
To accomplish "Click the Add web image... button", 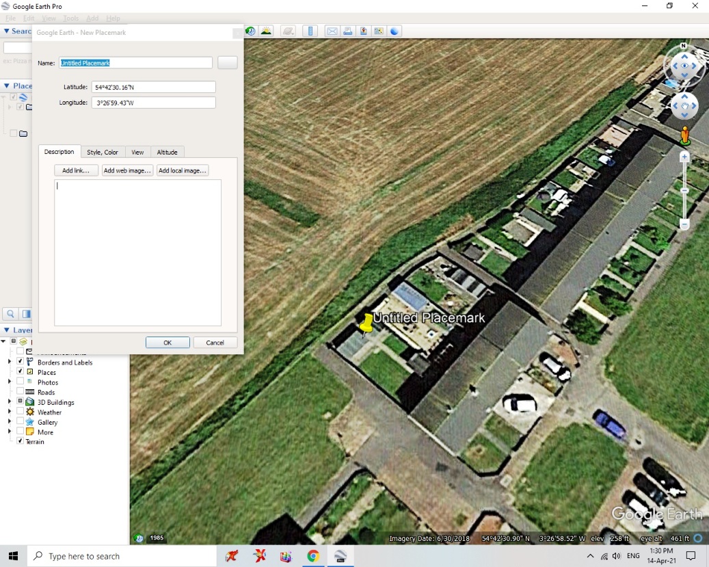I will (x=127, y=170).
